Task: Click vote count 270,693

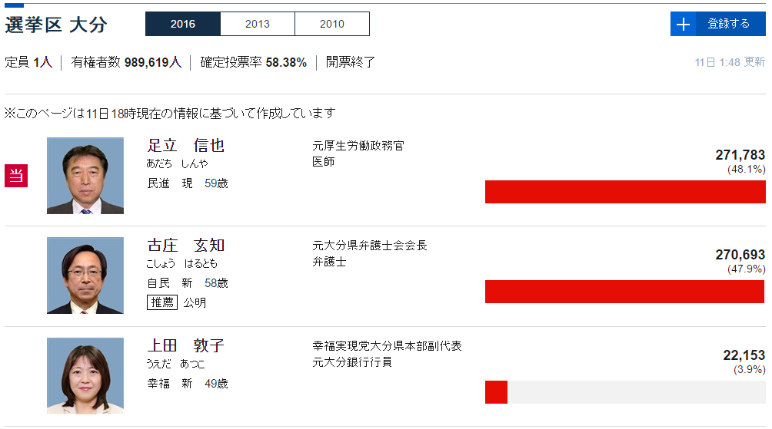Action: 740,255
